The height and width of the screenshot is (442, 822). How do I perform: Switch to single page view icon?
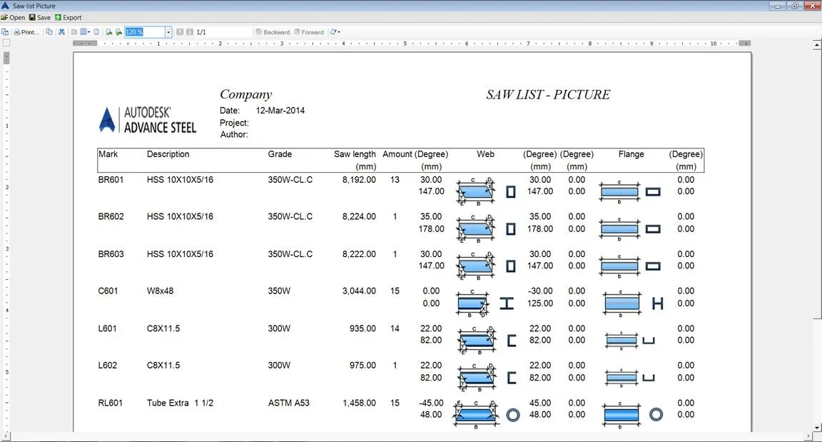click(74, 32)
